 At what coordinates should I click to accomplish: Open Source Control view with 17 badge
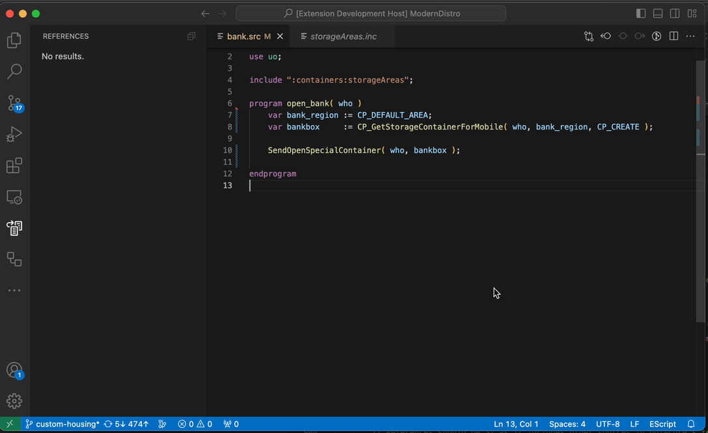tap(14, 103)
